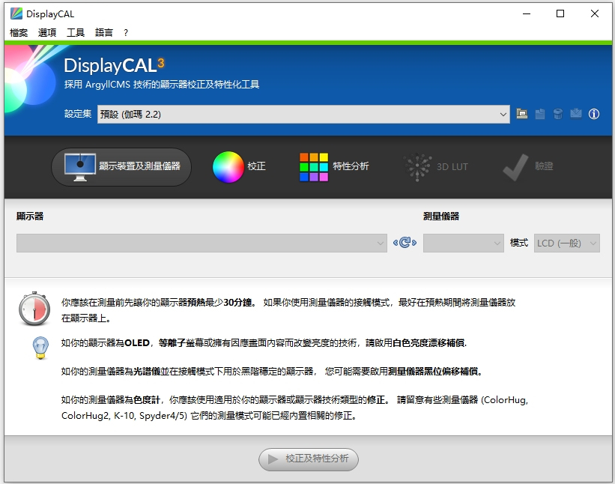
Task: Click the load settings file icon
Action: point(521,114)
